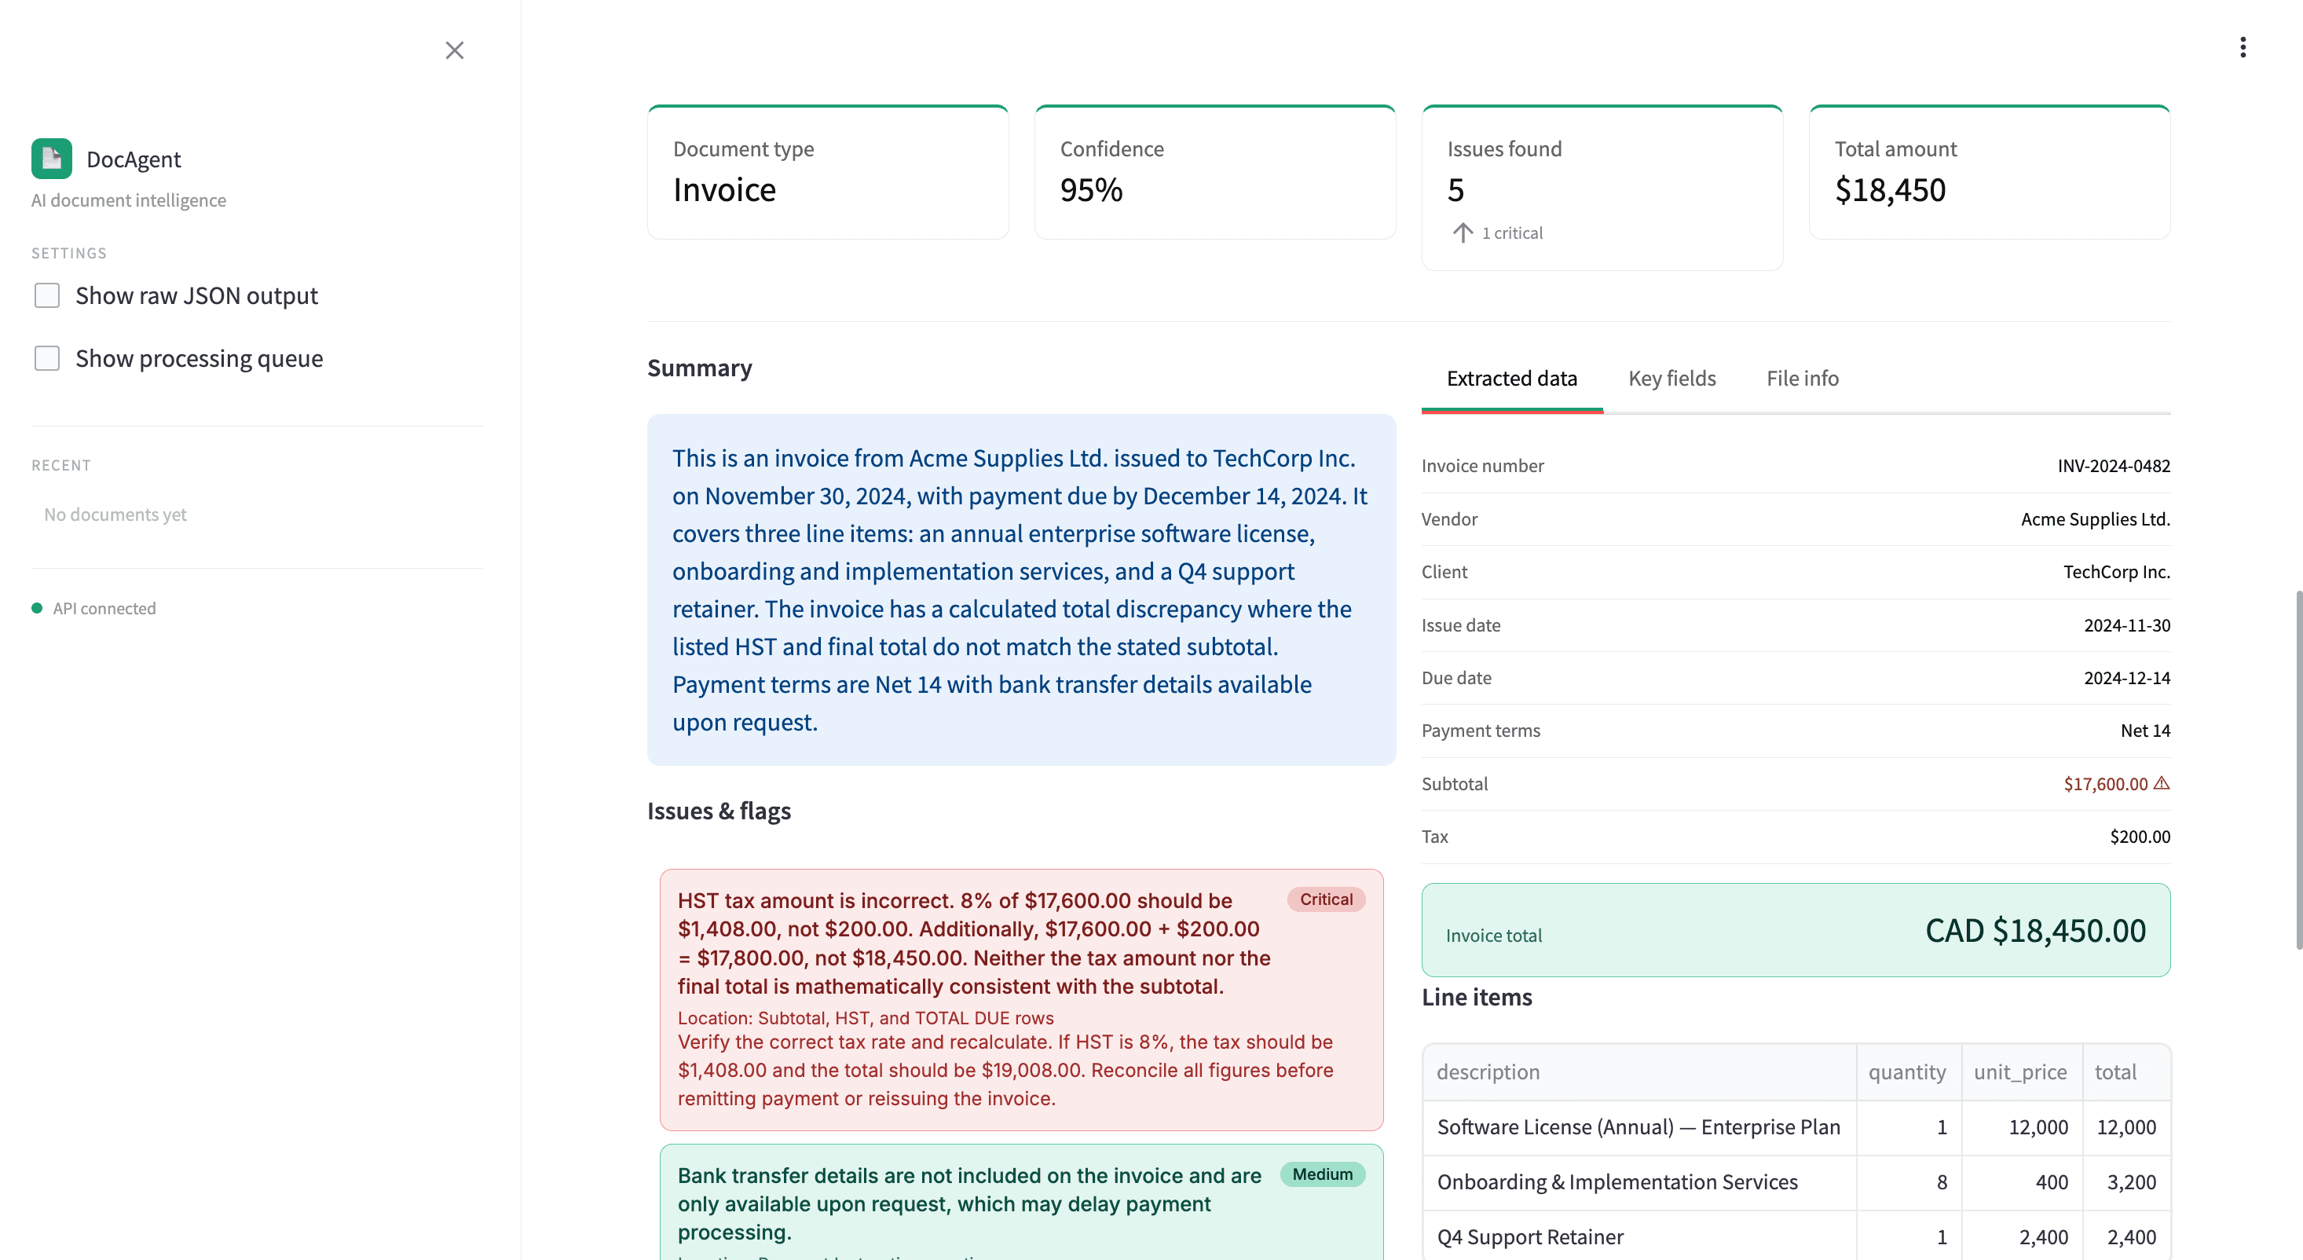Click issue date 2024-11-30

pyautogui.click(x=2127, y=625)
